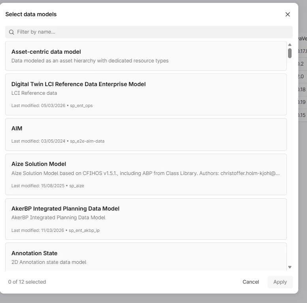
Task: Close the Select data models dialog
Action: 288,15
